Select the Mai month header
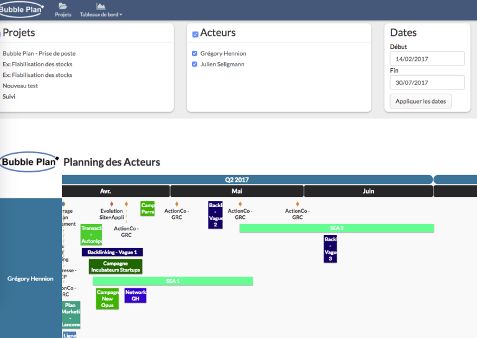The width and height of the screenshot is (477, 338). click(237, 191)
